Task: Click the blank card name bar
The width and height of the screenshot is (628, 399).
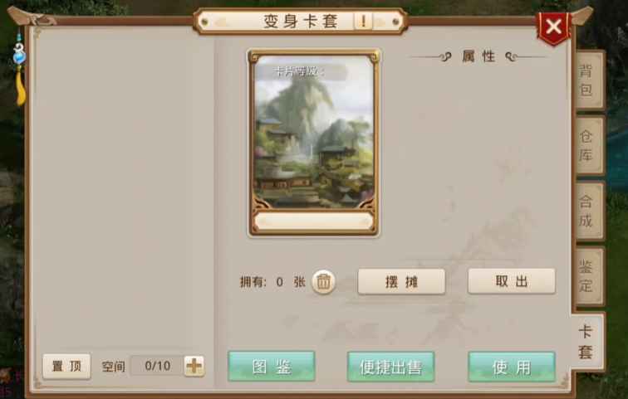Action: coord(314,221)
